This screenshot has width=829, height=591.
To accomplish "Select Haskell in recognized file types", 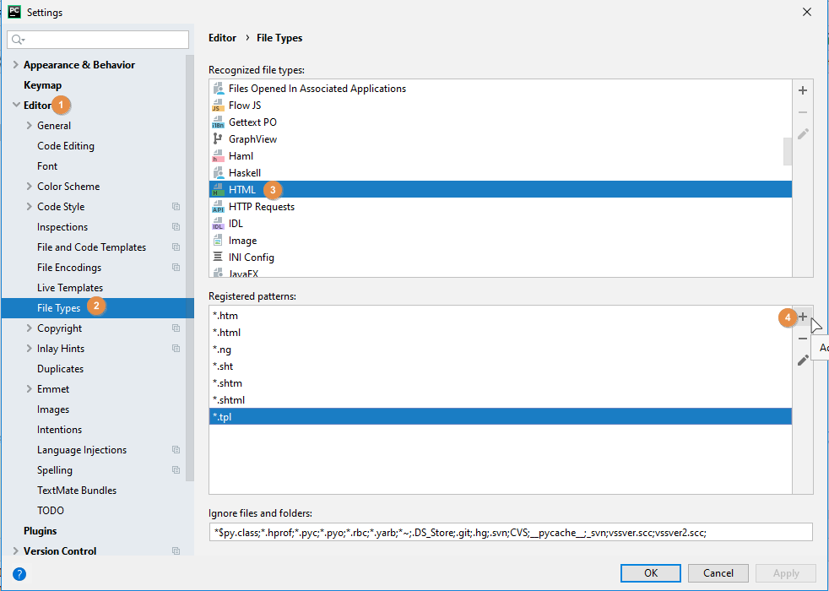I will (x=500, y=173).
